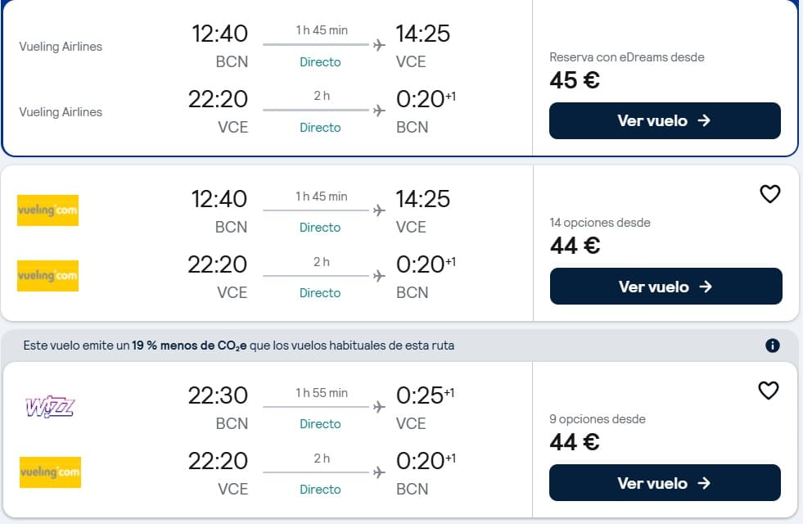Click the 22:30 departure time on Wizz flight
Image resolution: width=803 pixels, height=524 pixels.
[218, 395]
